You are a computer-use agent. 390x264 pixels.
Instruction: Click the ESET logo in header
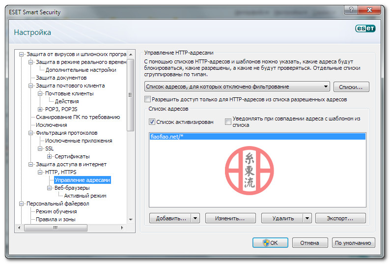click(365, 29)
